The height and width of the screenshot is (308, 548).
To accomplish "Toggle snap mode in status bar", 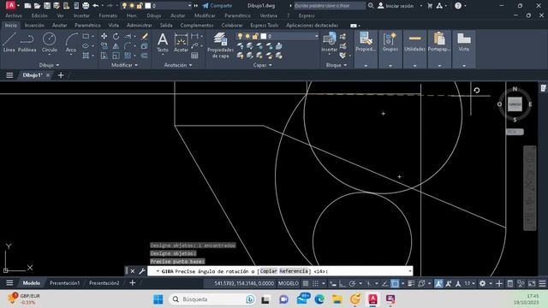I will (x=315, y=283).
